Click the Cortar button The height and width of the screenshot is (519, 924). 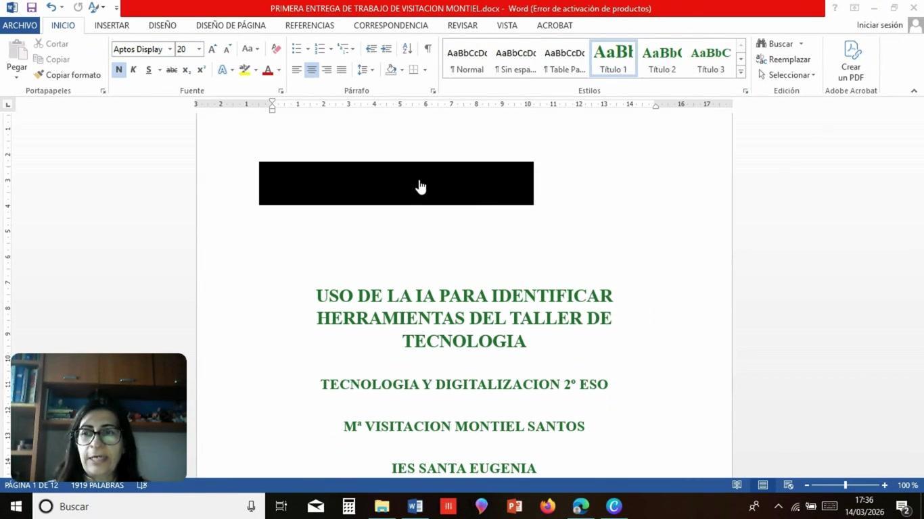[51, 44]
